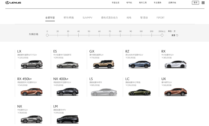
Task: Click the ES model title
Action: coord(55,51)
